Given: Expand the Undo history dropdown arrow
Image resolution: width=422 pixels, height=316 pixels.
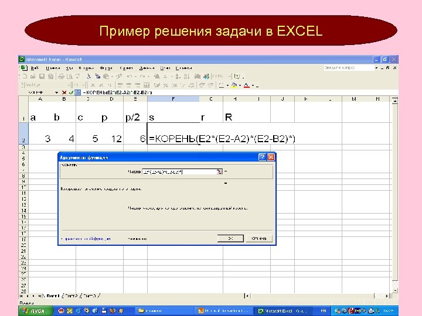Looking at the screenshot, I should coord(135,76).
